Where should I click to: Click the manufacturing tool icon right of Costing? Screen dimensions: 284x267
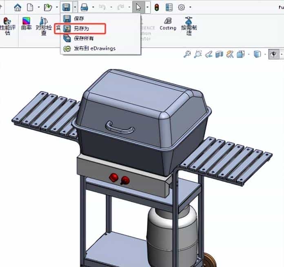click(x=189, y=26)
